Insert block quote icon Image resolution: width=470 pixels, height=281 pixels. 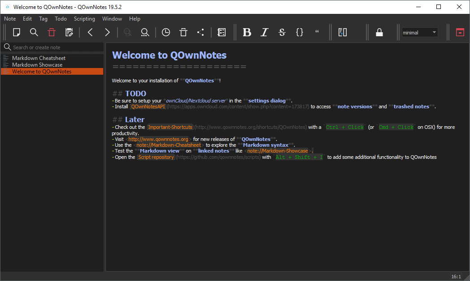317,32
